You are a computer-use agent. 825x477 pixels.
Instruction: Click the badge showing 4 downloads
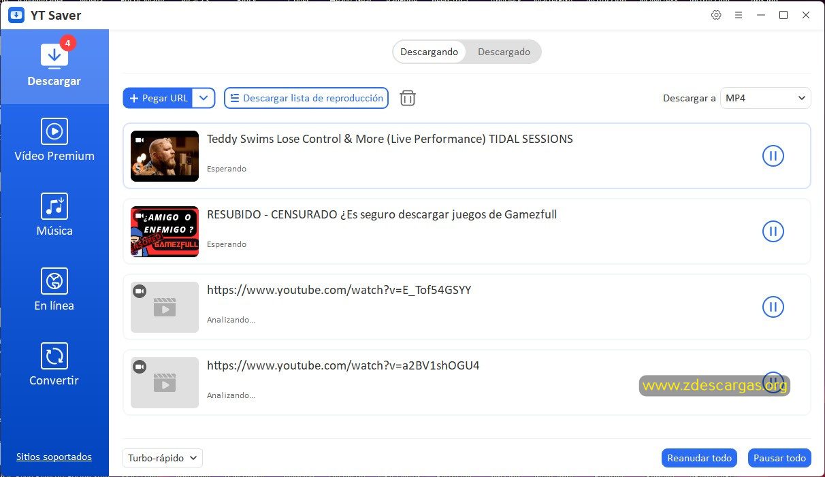(x=67, y=43)
